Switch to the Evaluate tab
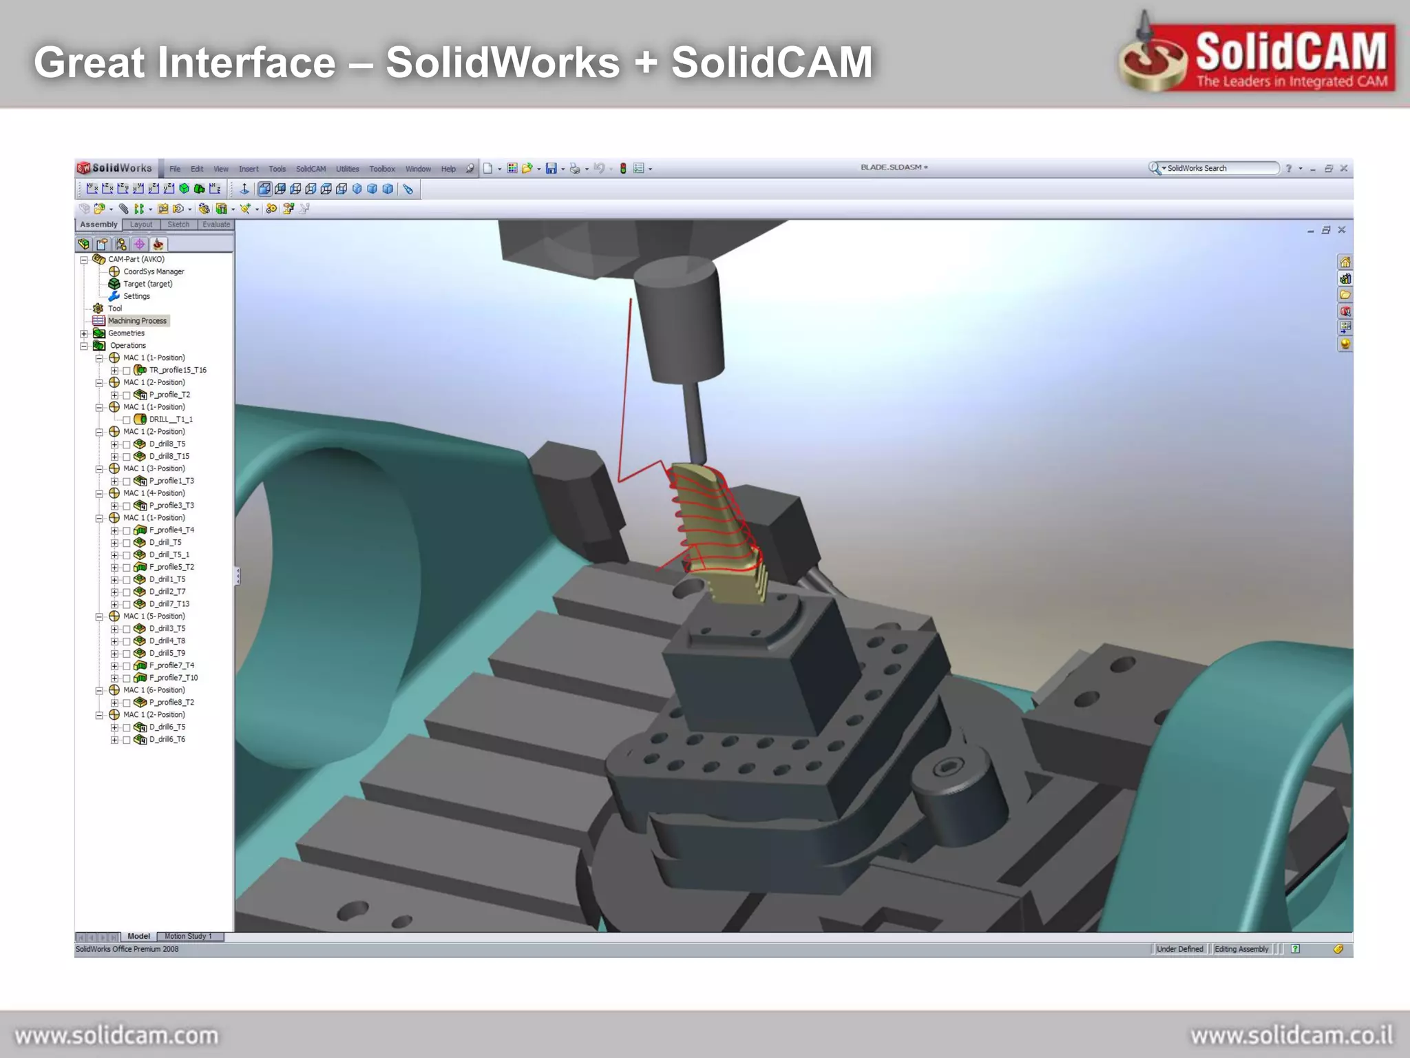Image resolution: width=1410 pixels, height=1058 pixels. click(216, 225)
